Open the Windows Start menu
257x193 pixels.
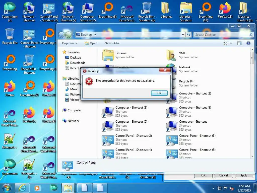tap(7, 188)
